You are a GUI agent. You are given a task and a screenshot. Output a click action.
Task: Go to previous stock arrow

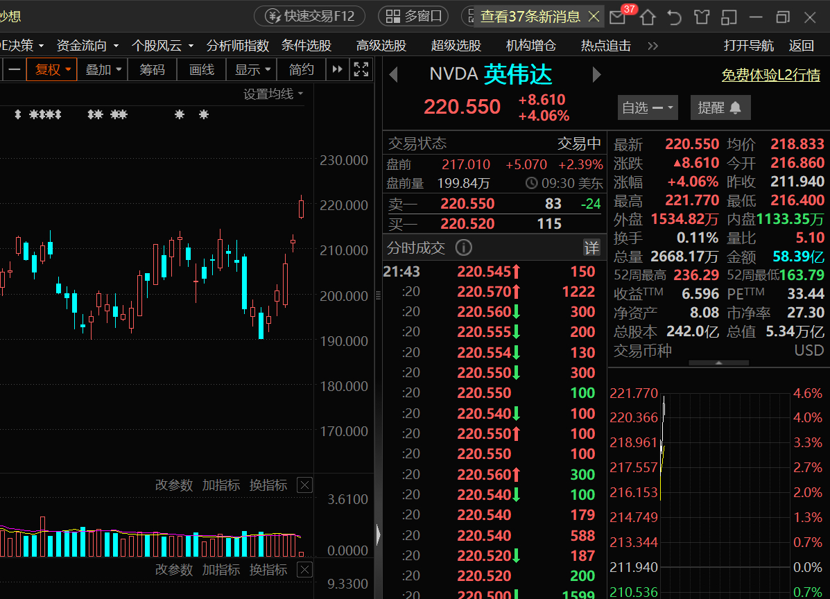click(393, 75)
